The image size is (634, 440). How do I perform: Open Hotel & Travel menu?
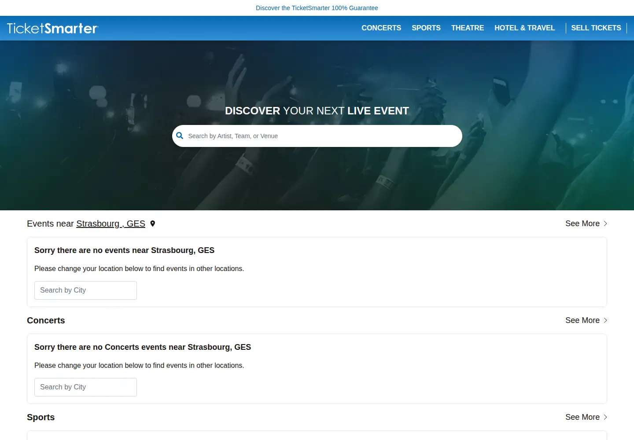click(x=524, y=28)
